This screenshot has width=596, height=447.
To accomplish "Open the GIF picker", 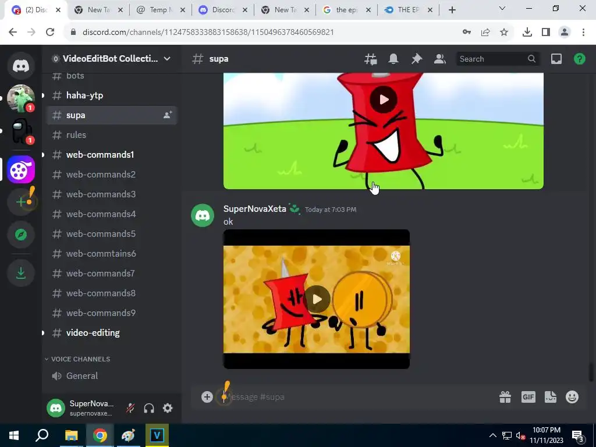I will pos(528,397).
